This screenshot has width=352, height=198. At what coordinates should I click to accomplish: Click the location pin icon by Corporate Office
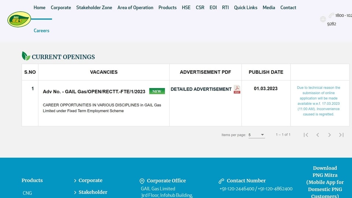pos(142,181)
